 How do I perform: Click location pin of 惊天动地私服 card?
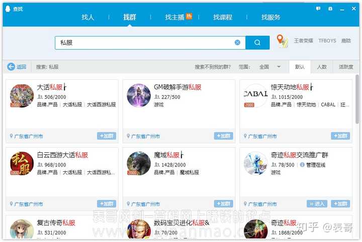point(245,136)
